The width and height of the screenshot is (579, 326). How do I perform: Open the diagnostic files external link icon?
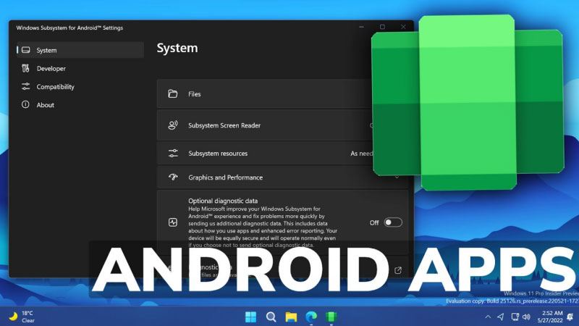pos(398,270)
